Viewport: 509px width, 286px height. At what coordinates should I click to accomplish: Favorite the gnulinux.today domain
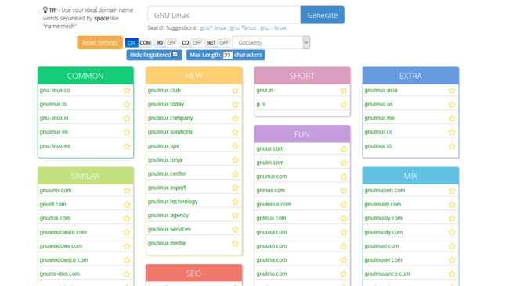[x=236, y=104]
